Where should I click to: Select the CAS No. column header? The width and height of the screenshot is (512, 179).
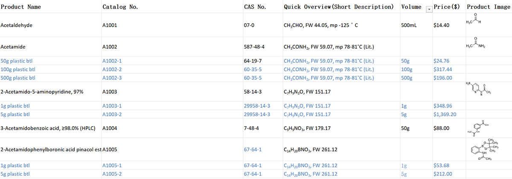click(x=255, y=7)
